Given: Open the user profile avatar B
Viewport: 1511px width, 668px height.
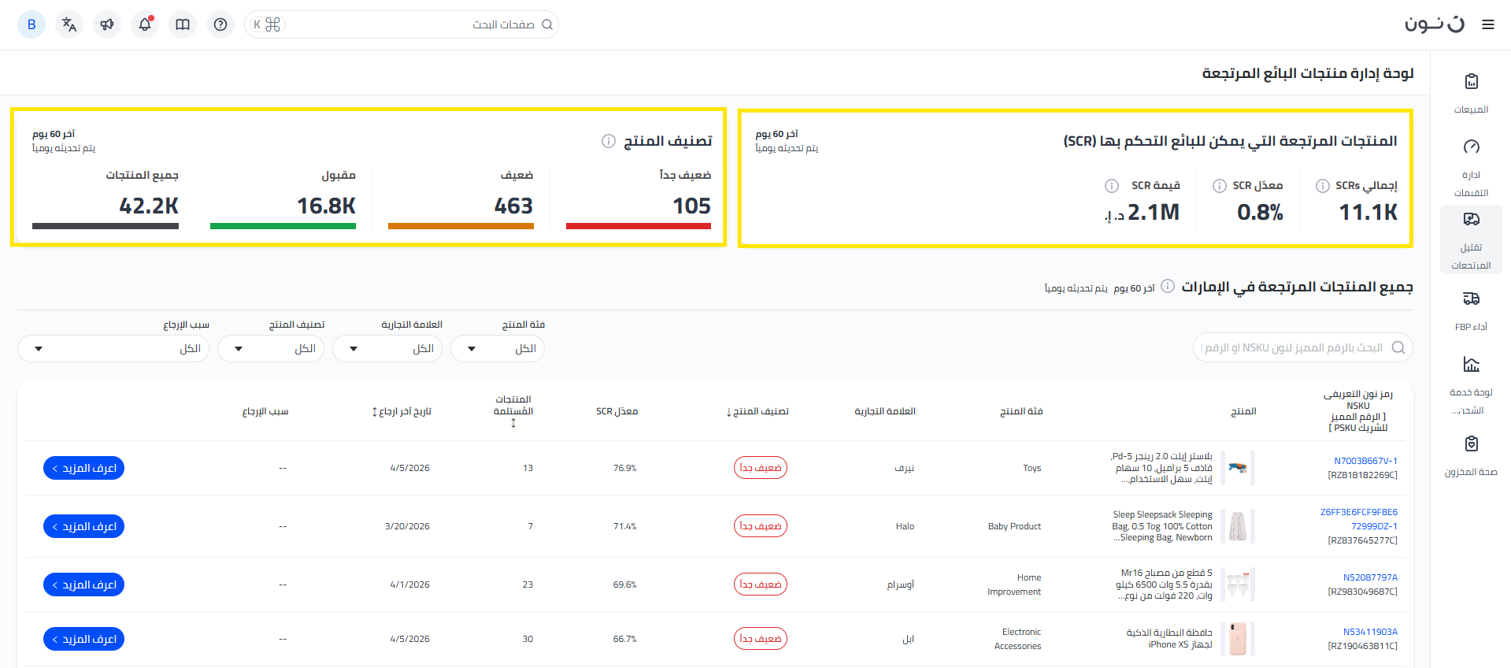Looking at the screenshot, I should click(31, 24).
